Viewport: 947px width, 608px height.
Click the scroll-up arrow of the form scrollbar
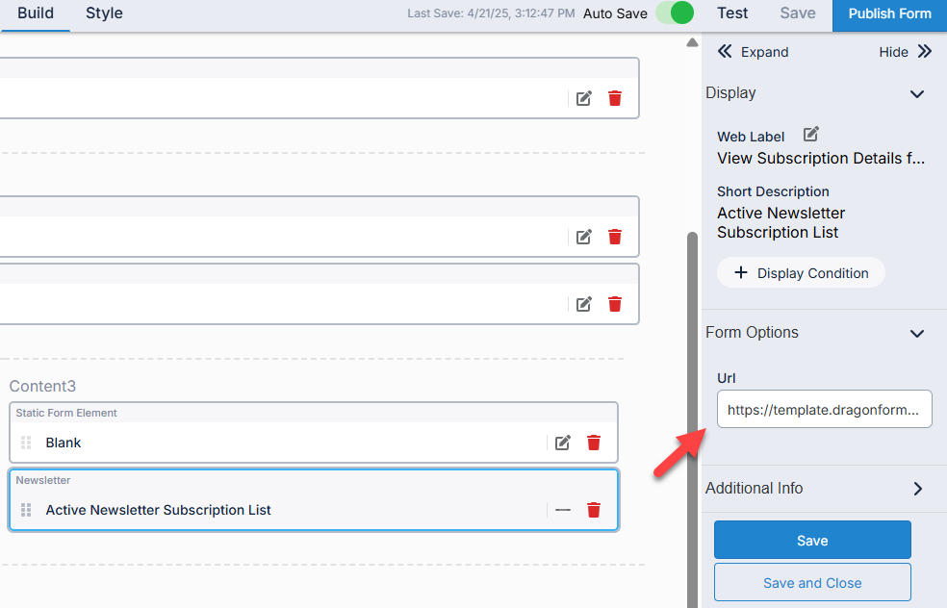691,42
